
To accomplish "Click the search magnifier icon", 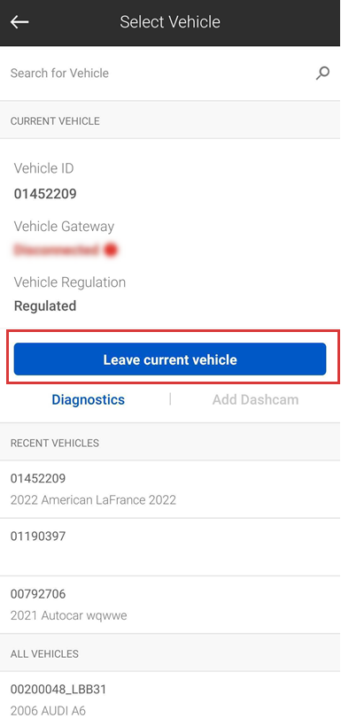I will point(322,73).
